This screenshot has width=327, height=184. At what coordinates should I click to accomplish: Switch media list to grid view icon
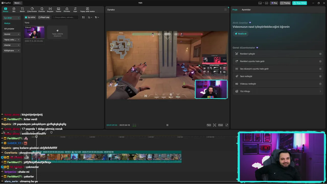click(83, 17)
